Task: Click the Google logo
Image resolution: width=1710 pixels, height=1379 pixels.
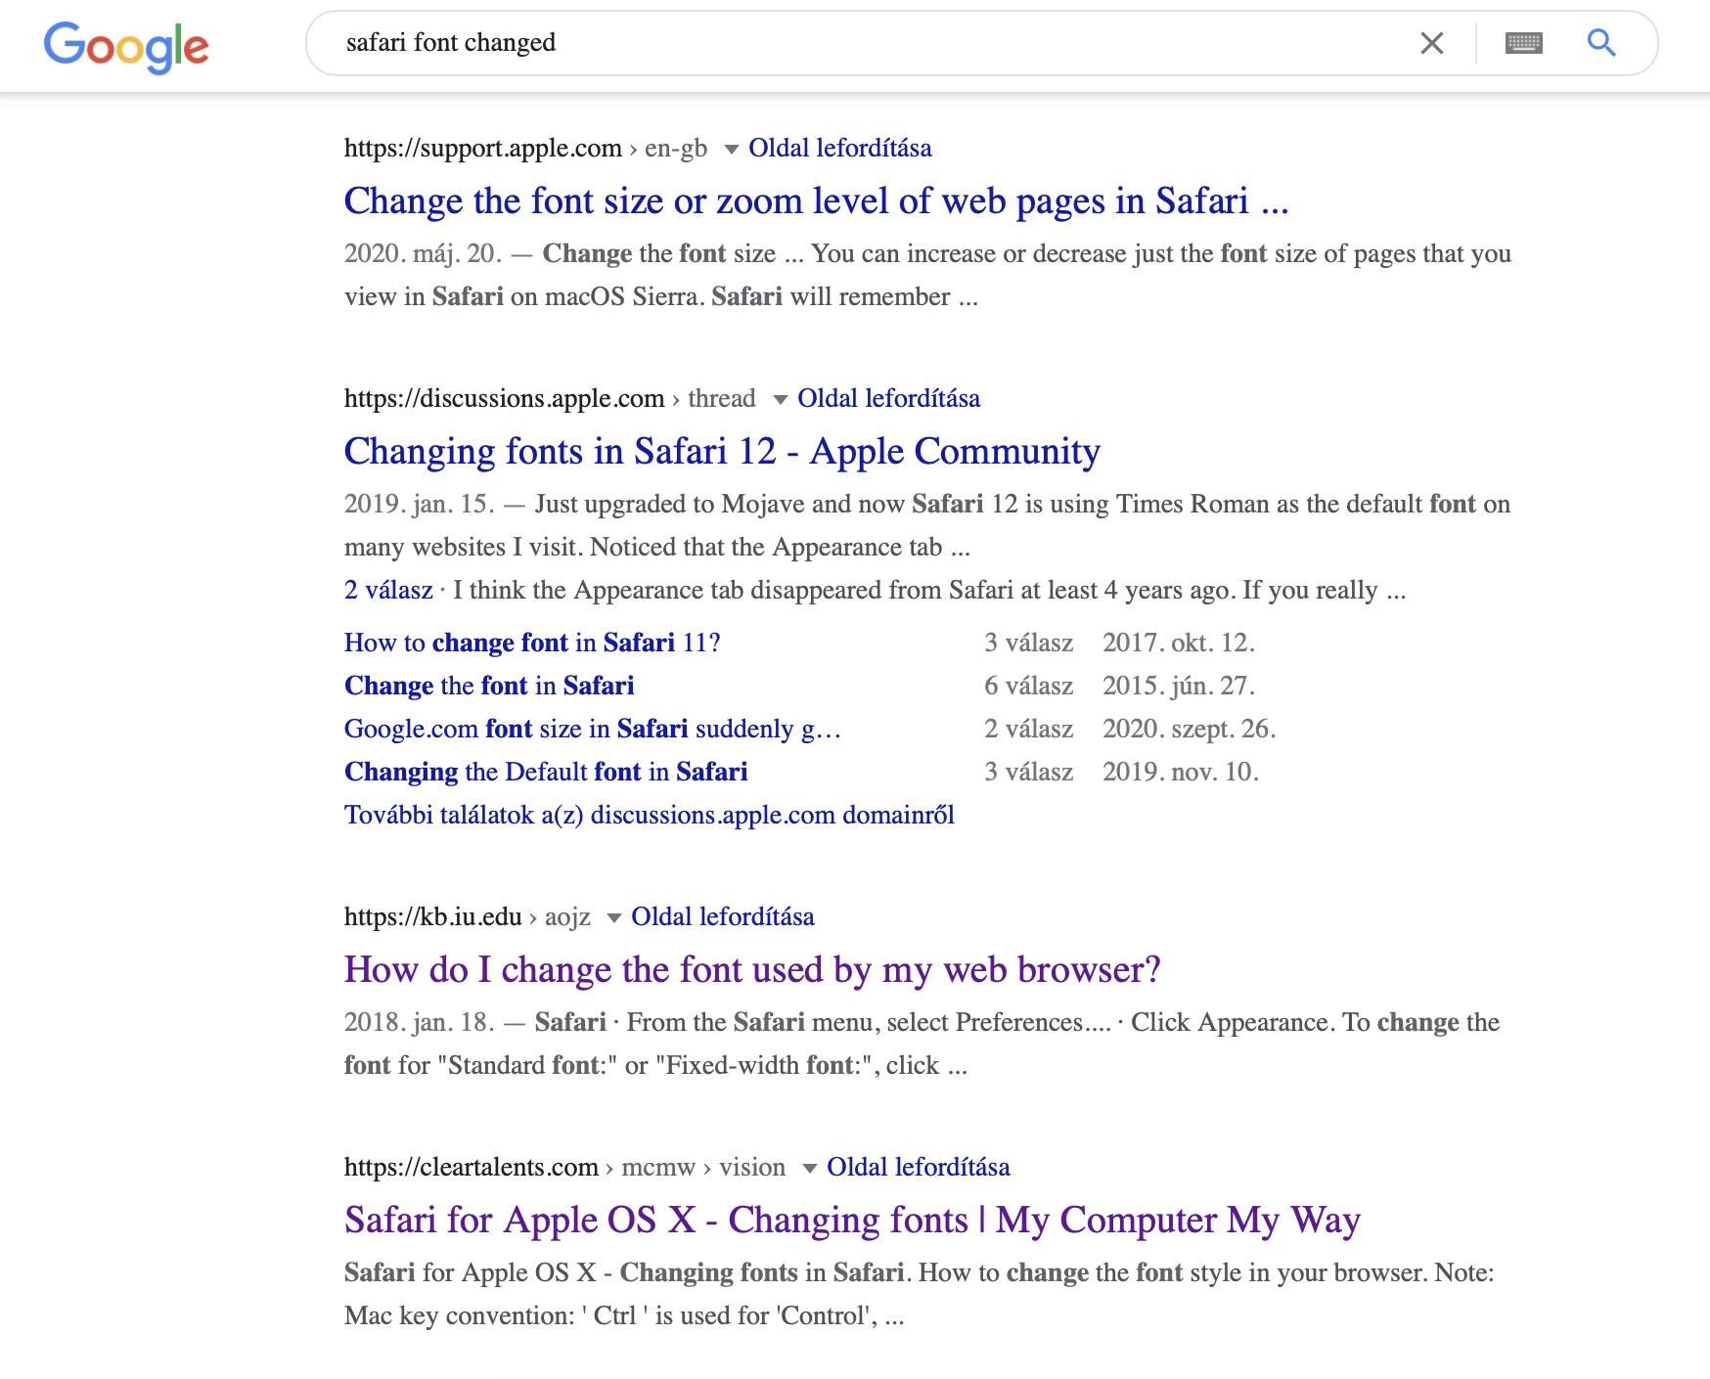Action: [126, 44]
